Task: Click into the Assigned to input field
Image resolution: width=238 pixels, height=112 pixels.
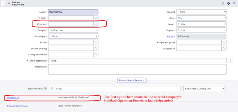Action: pyautogui.click(x=199, y=48)
